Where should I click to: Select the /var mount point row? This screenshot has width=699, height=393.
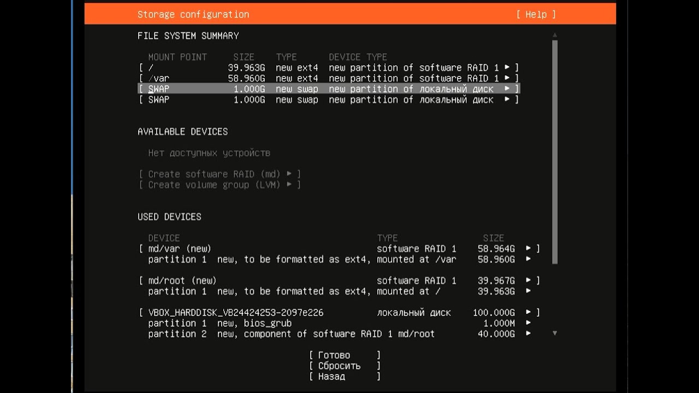point(328,79)
